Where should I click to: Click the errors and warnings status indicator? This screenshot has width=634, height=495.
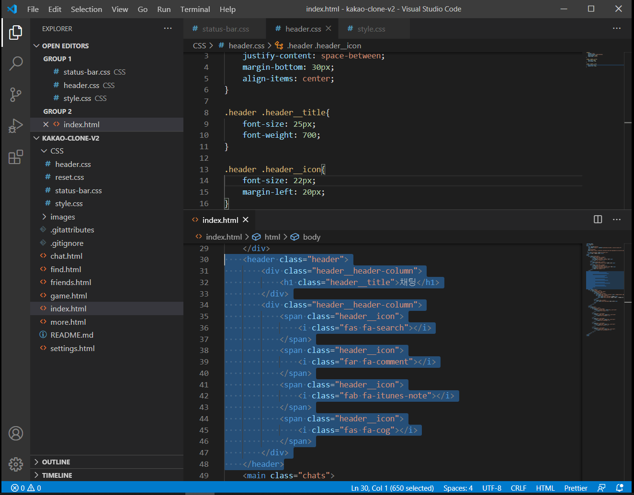coord(26,488)
